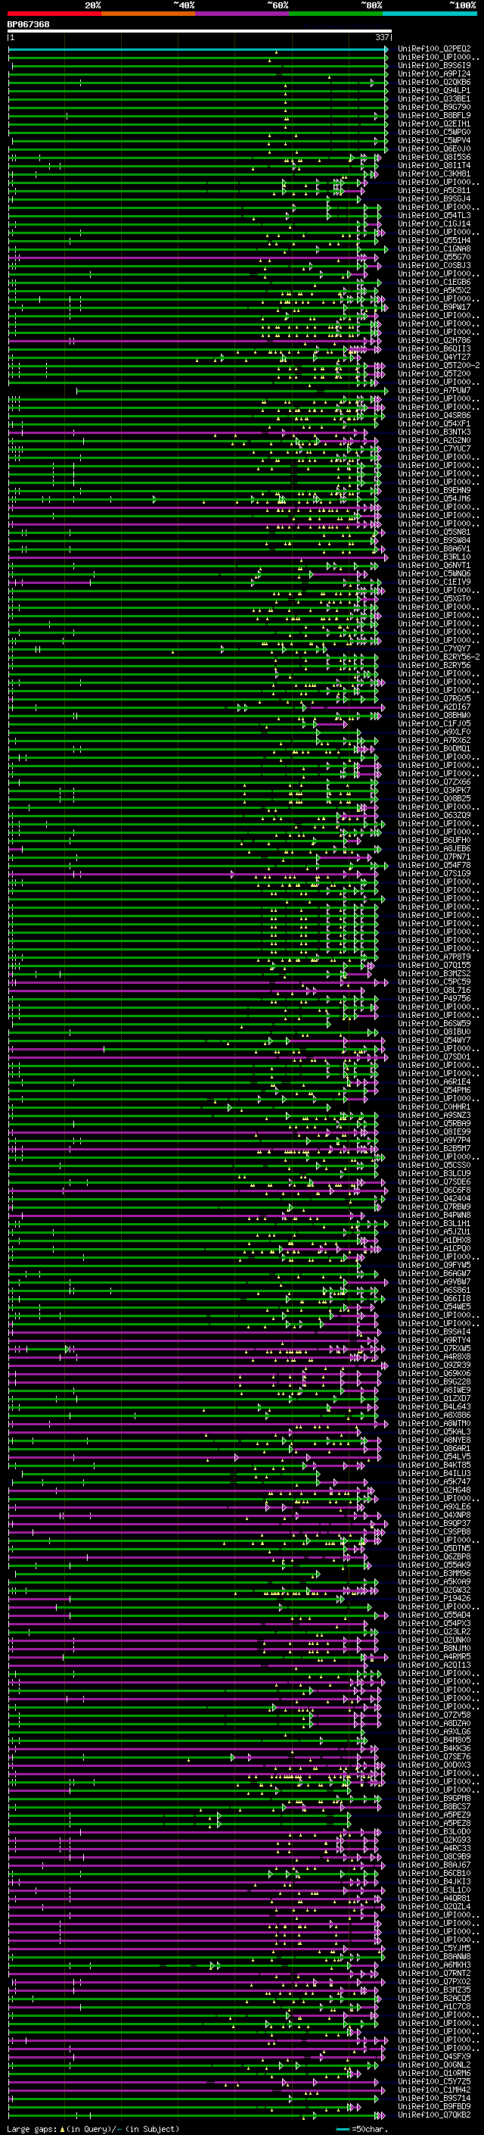Viewport: 484px width, 2135px height.
Task: Click the UniRef100_Q551H4 label
Action: (434, 240)
